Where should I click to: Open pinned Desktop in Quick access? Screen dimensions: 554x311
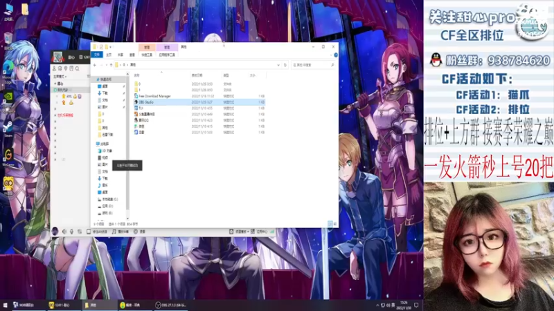coord(102,86)
